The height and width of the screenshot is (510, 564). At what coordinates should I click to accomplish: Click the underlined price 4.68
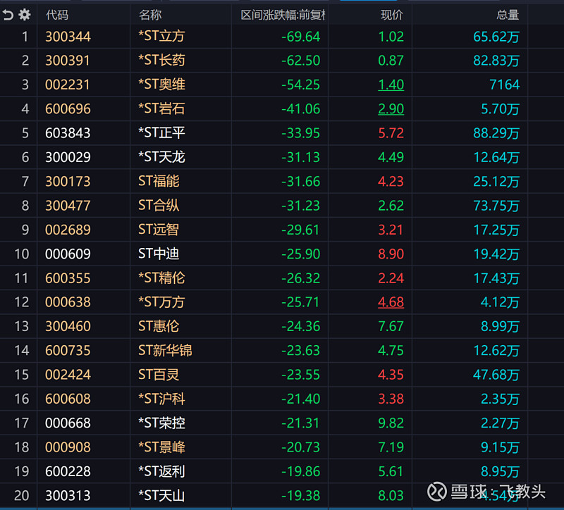(391, 302)
